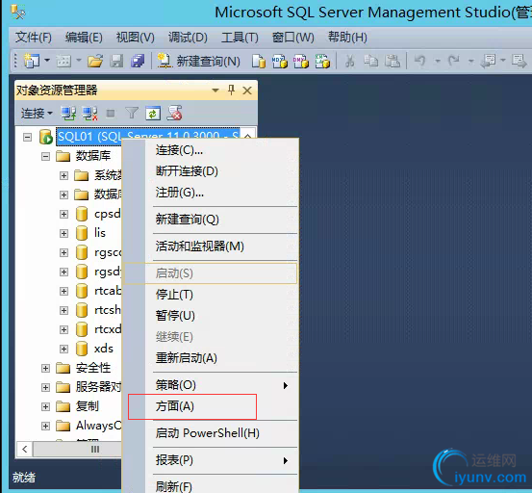The width and height of the screenshot is (532, 493).
Task: Expand the cpsd database node
Action: (x=63, y=215)
